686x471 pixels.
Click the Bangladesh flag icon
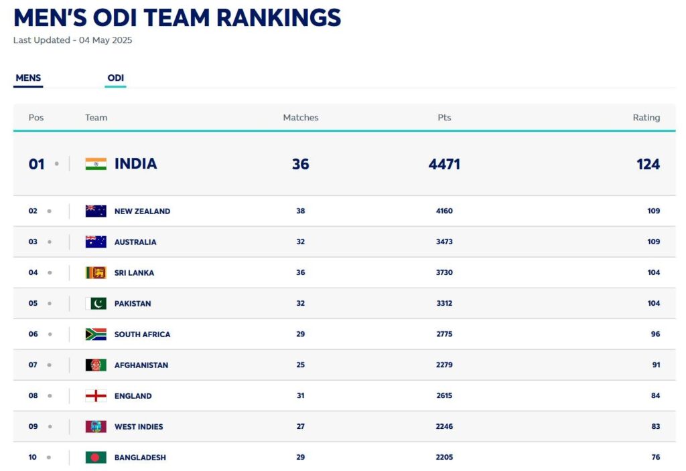(x=96, y=457)
